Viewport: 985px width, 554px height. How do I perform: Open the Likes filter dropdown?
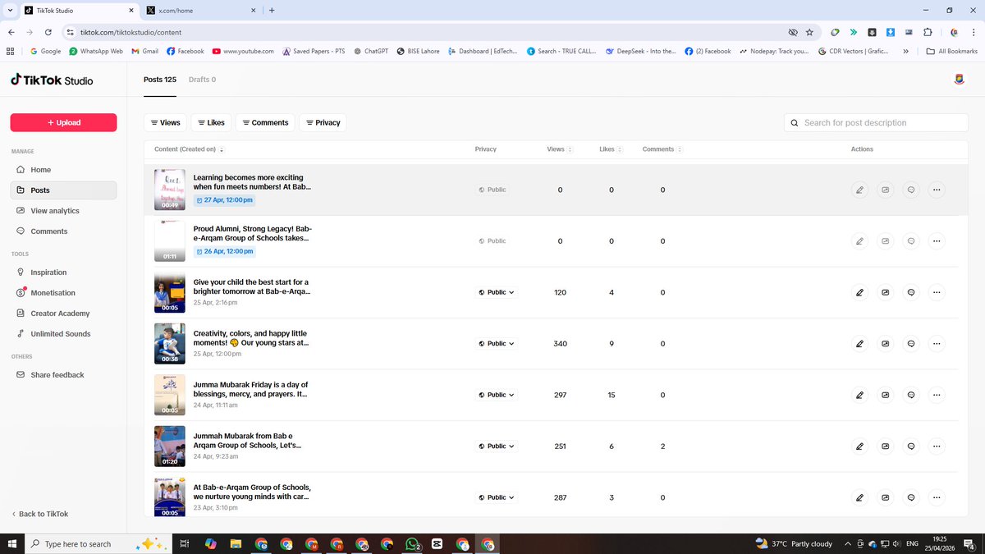(211, 122)
